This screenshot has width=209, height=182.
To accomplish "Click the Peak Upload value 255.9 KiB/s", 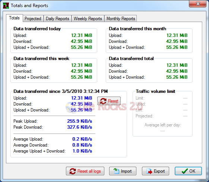I will pos(80,121).
